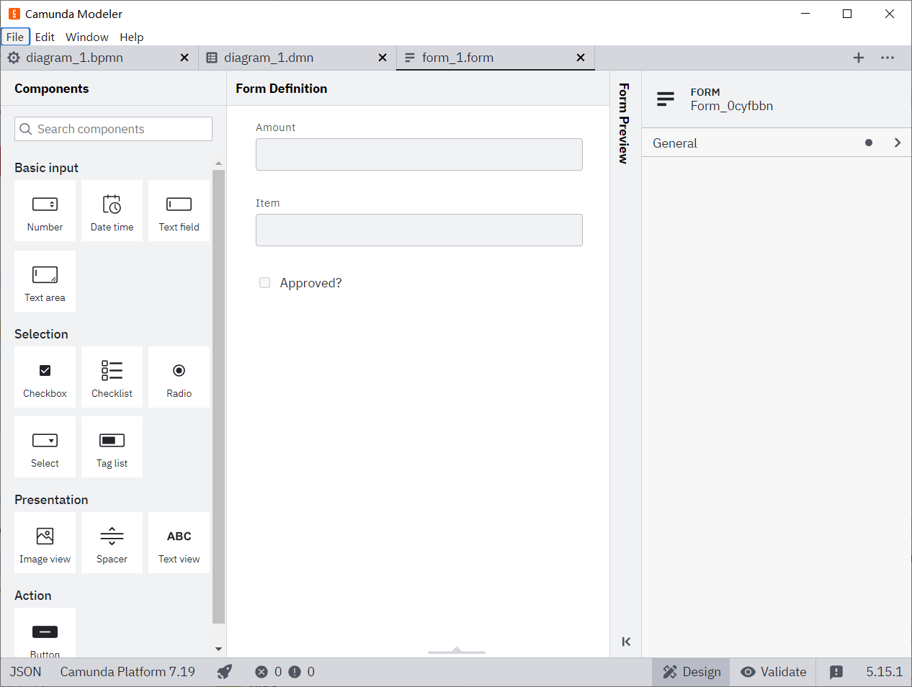The image size is (912, 687).
Task: Switch to the diagram_1.dmn tab
Action: [298, 58]
